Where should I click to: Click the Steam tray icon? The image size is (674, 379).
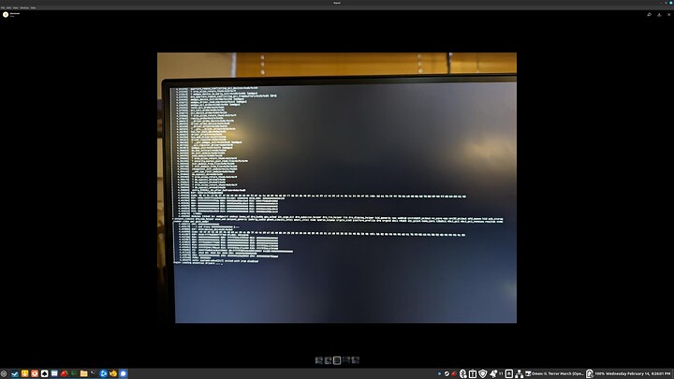(447, 373)
